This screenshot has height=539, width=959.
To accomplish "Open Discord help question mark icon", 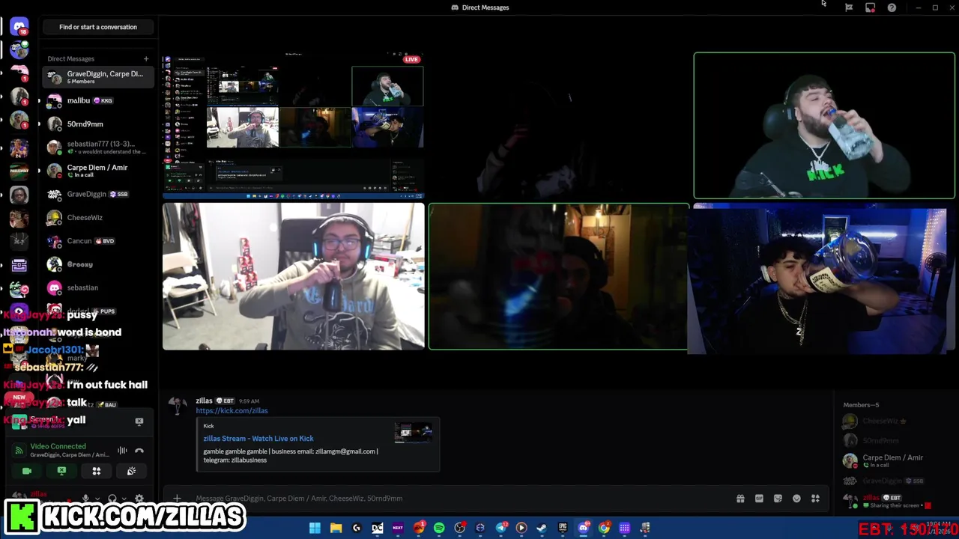I will click(892, 7).
